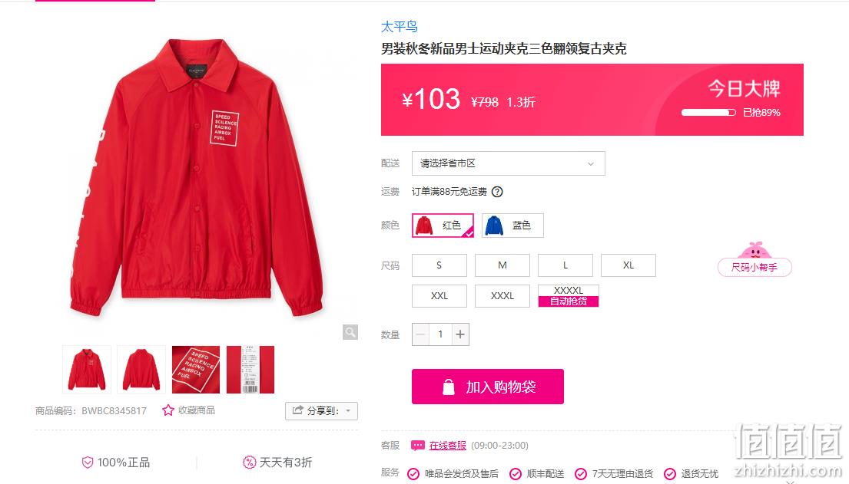Viewport: 849px width, 484px height.
Task: Click the online customer service chat icon
Action: (x=417, y=446)
